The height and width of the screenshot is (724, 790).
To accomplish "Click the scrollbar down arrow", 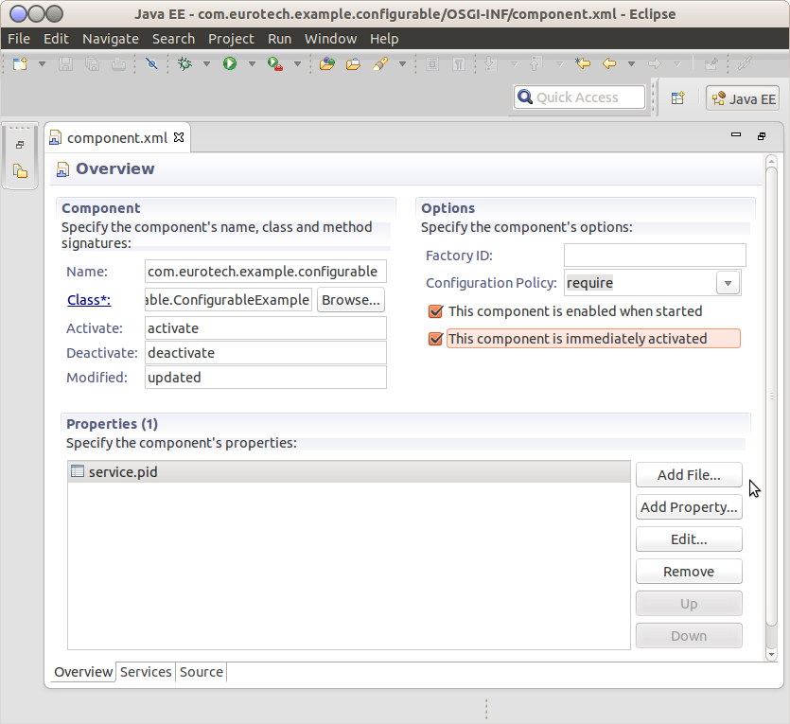I will tap(771, 655).
